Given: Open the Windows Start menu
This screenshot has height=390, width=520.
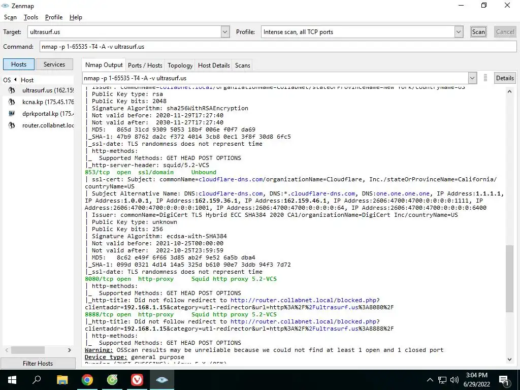Looking at the screenshot, I should [12, 380].
